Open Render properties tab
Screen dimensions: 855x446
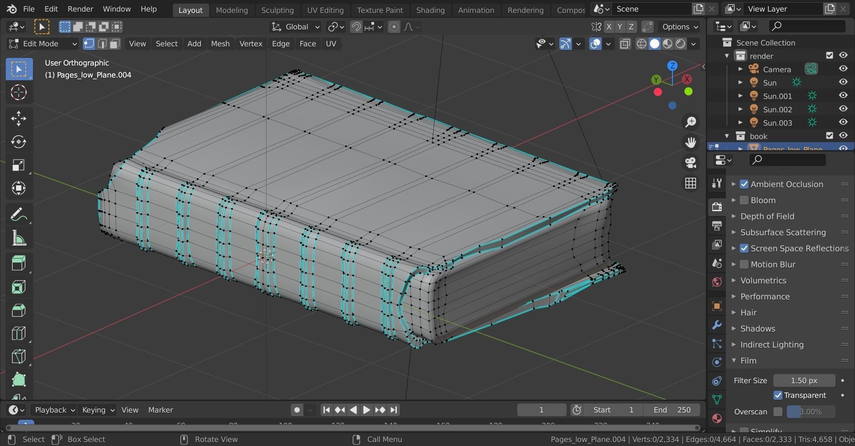717,207
